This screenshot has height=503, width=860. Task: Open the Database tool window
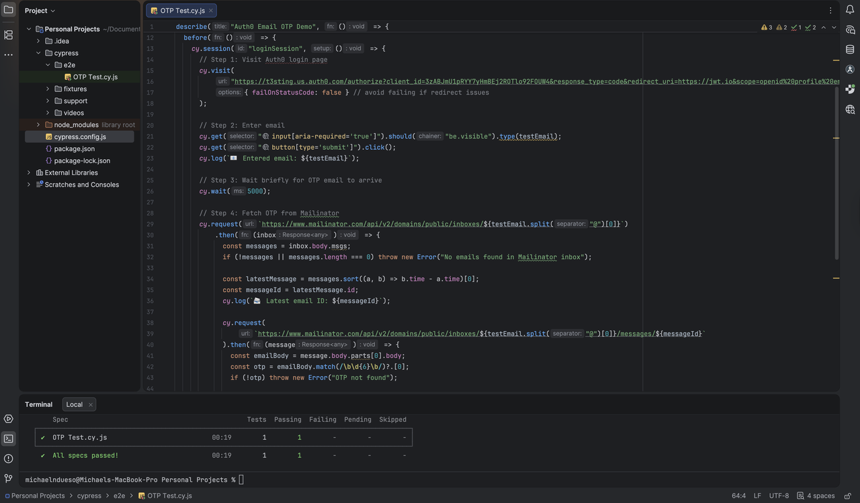tap(850, 49)
